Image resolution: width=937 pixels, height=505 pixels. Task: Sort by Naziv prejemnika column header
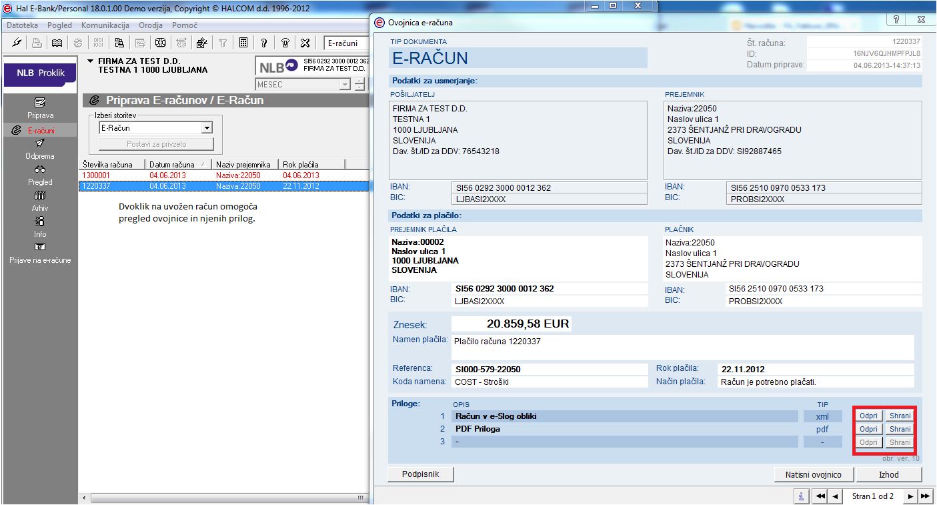pyautogui.click(x=245, y=164)
